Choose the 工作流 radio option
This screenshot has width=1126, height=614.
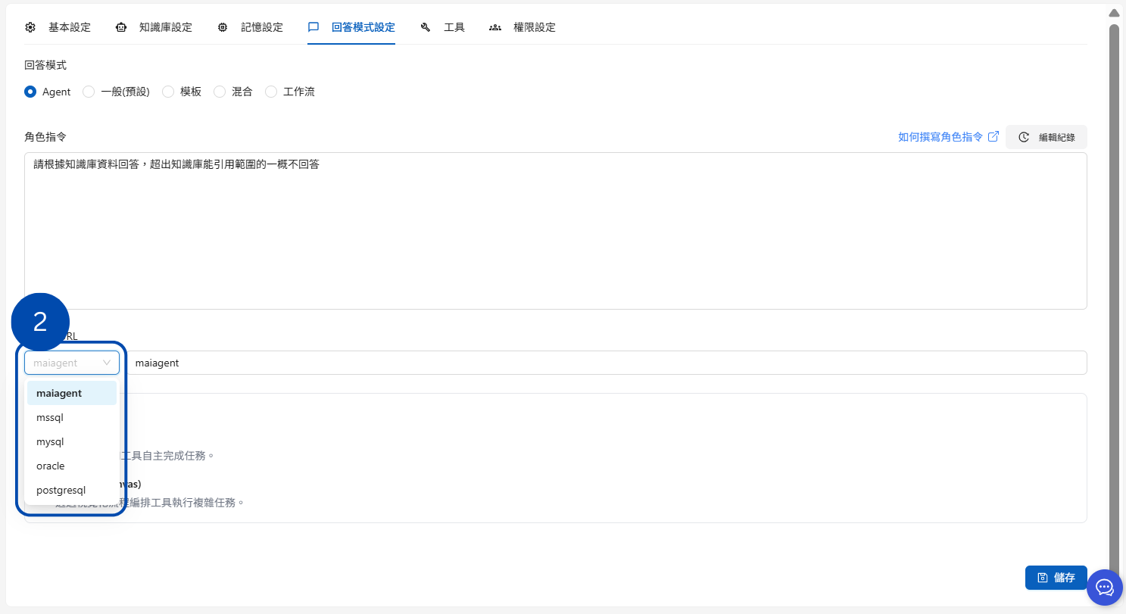pos(271,92)
